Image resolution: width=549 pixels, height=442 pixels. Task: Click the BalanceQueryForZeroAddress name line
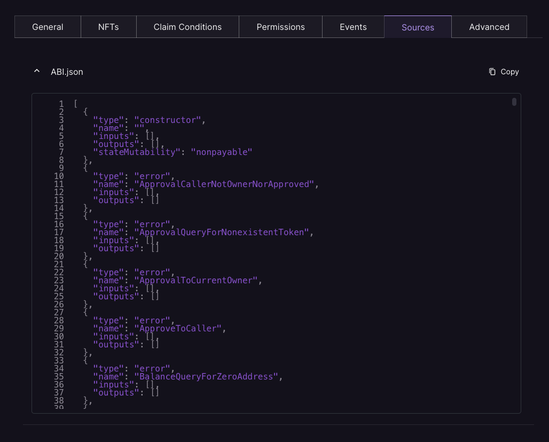pyautogui.click(x=188, y=376)
